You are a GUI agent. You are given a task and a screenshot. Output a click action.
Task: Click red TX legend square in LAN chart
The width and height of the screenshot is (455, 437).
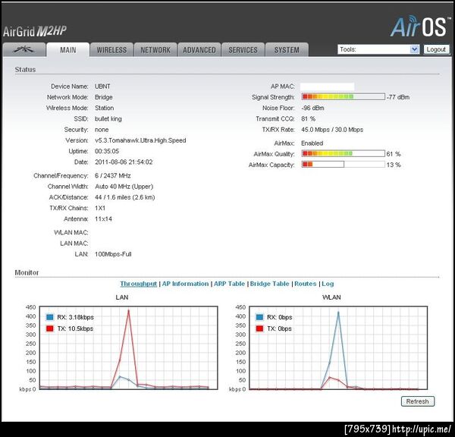click(49, 329)
